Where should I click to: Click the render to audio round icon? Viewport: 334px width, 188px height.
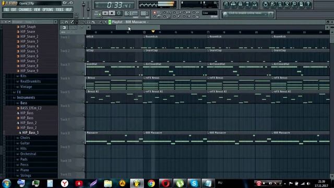coord(280,4)
